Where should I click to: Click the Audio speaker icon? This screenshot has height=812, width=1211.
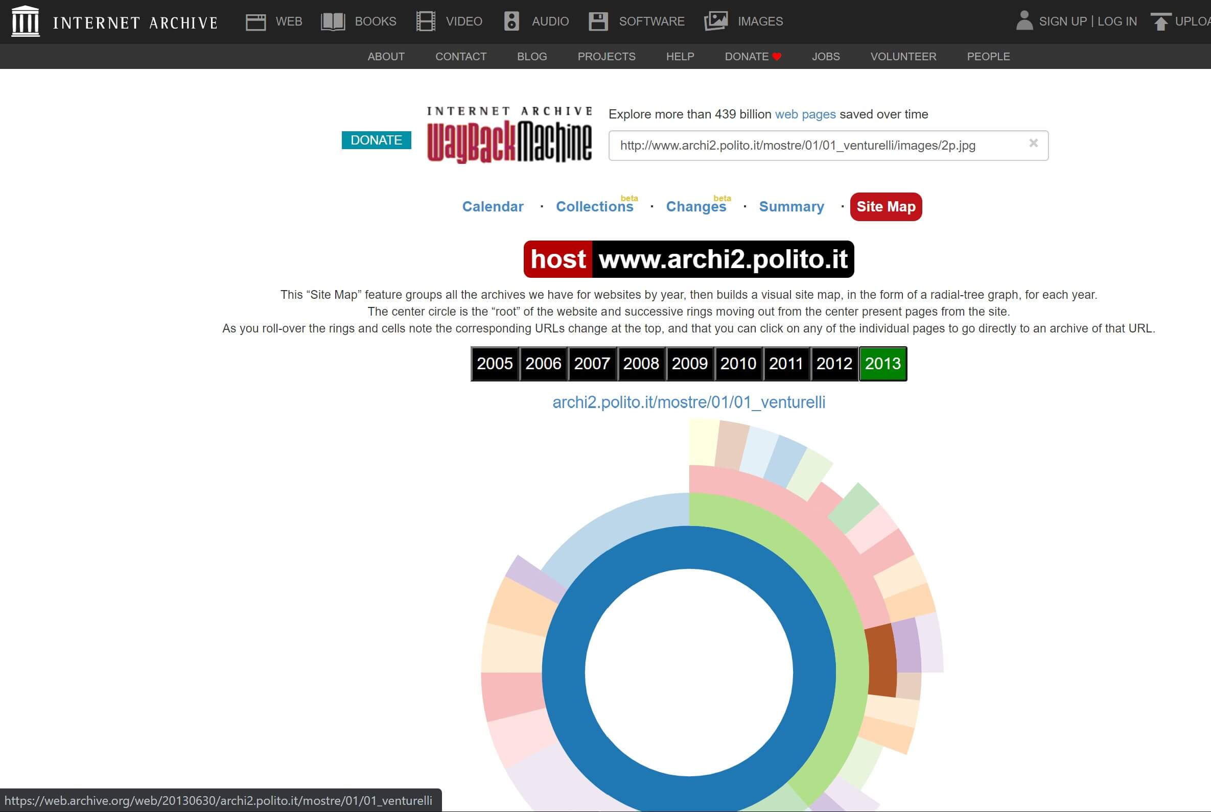(511, 22)
